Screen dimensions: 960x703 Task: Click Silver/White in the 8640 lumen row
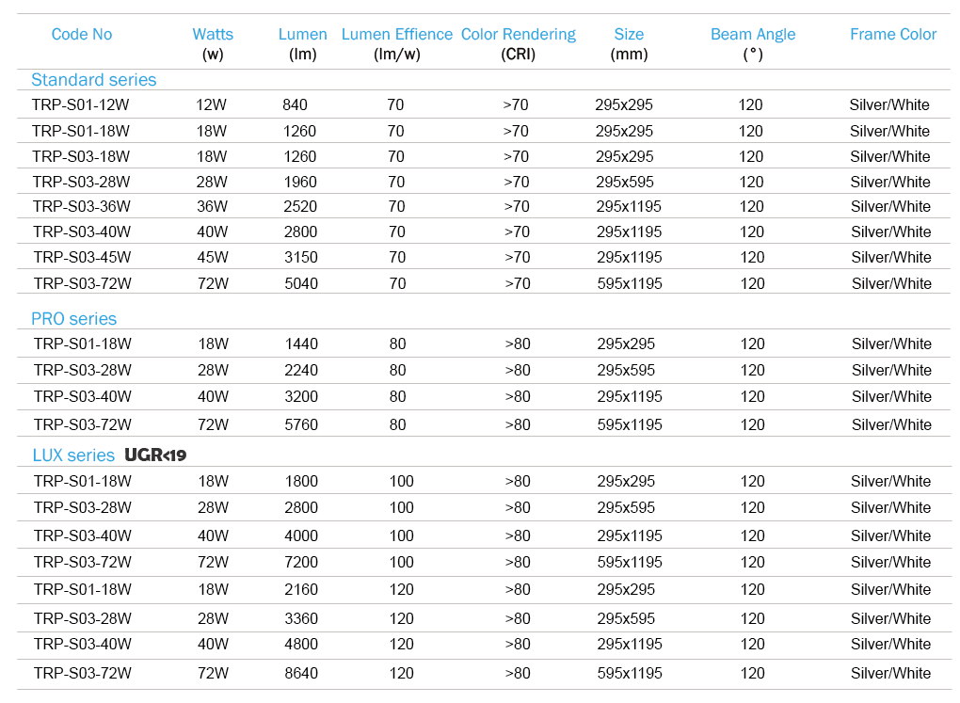tap(890, 673)
